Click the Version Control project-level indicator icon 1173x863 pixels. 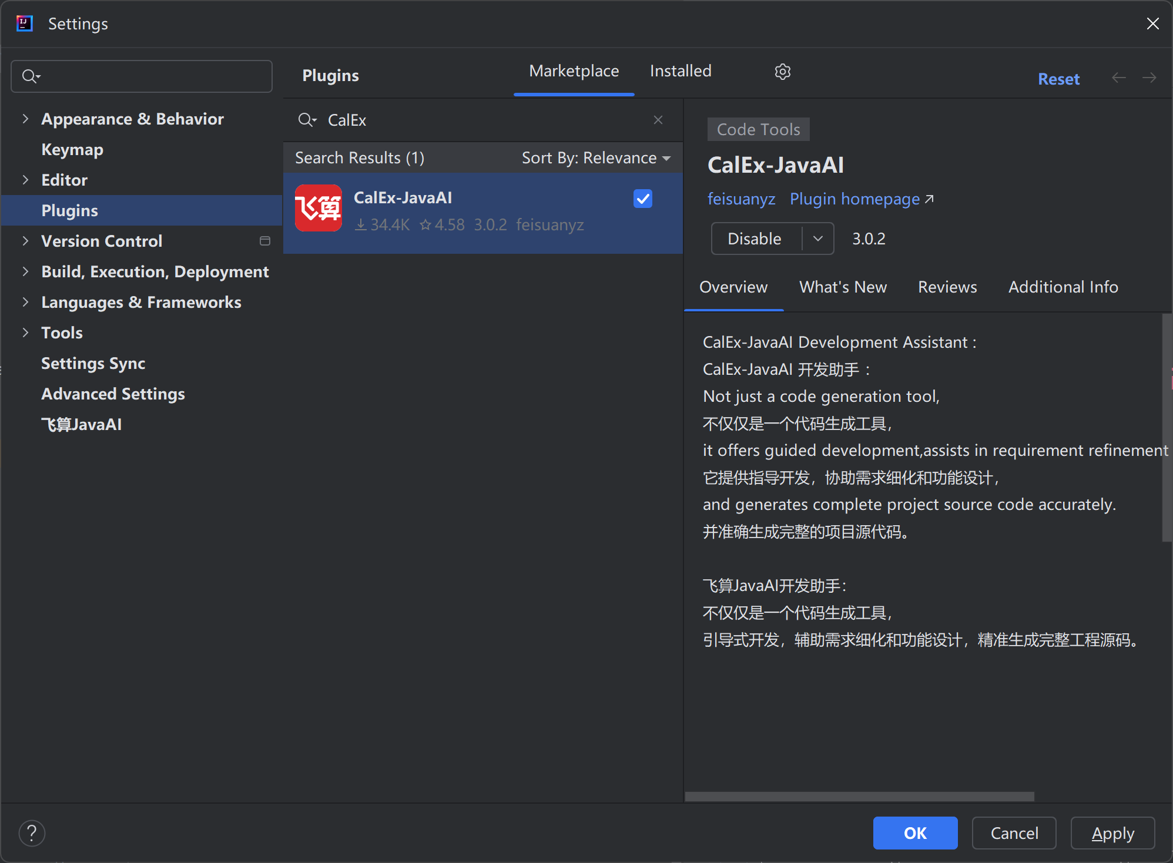point(265,241)
